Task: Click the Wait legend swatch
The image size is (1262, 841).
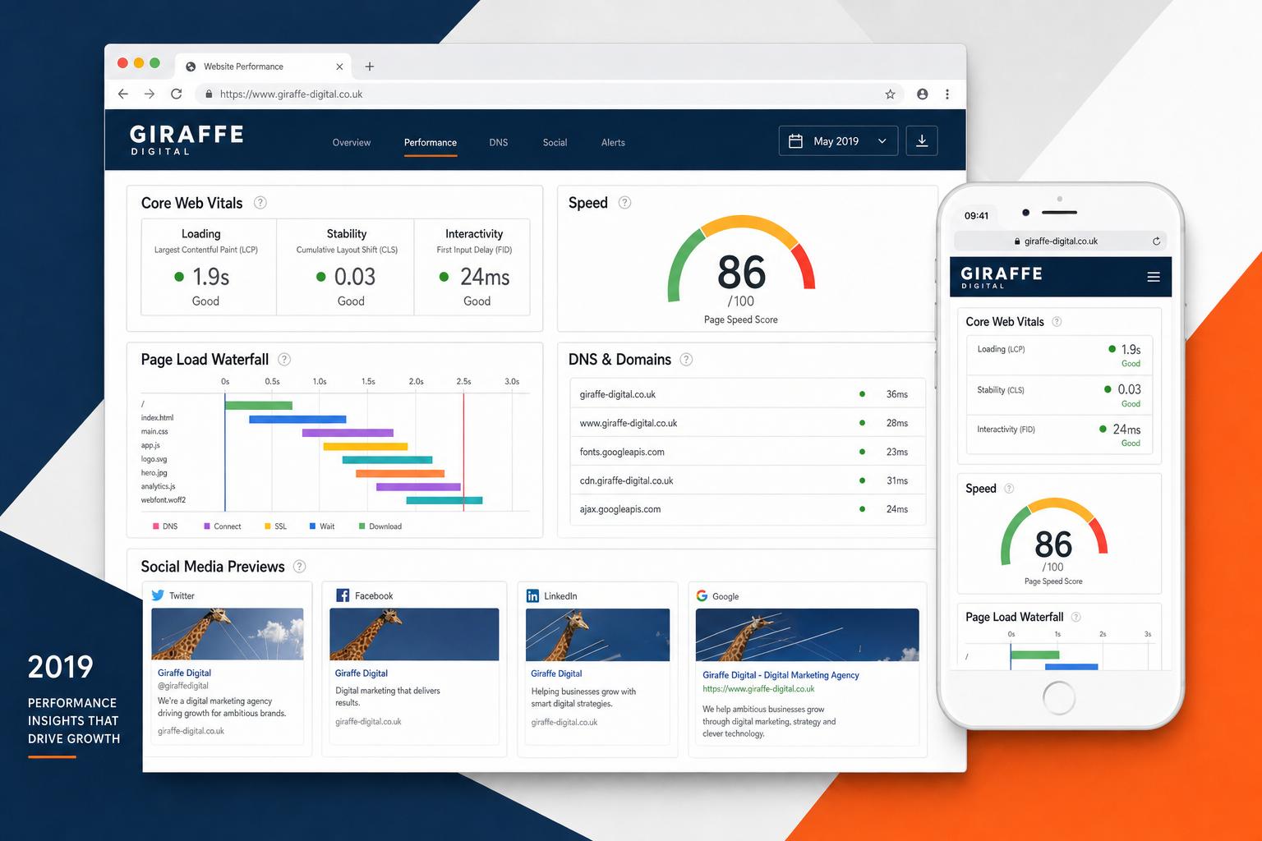Action: 312,526
